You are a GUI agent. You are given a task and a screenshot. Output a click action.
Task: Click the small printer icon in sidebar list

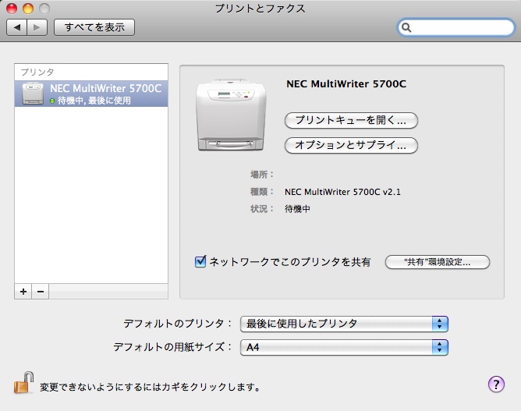tap(33, 94)
